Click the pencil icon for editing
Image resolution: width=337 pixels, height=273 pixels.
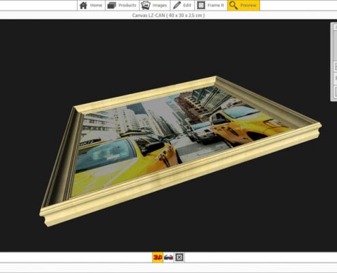click(177, 5)
